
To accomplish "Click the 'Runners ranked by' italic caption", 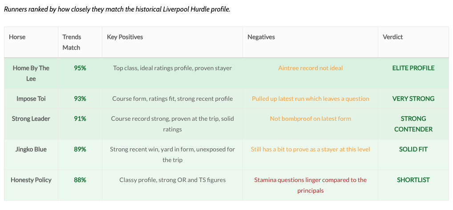I will click(117, 9).
